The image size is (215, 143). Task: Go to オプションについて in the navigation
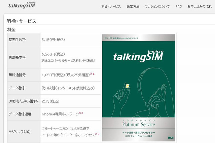pyautogui.click(x=157, y=6)
